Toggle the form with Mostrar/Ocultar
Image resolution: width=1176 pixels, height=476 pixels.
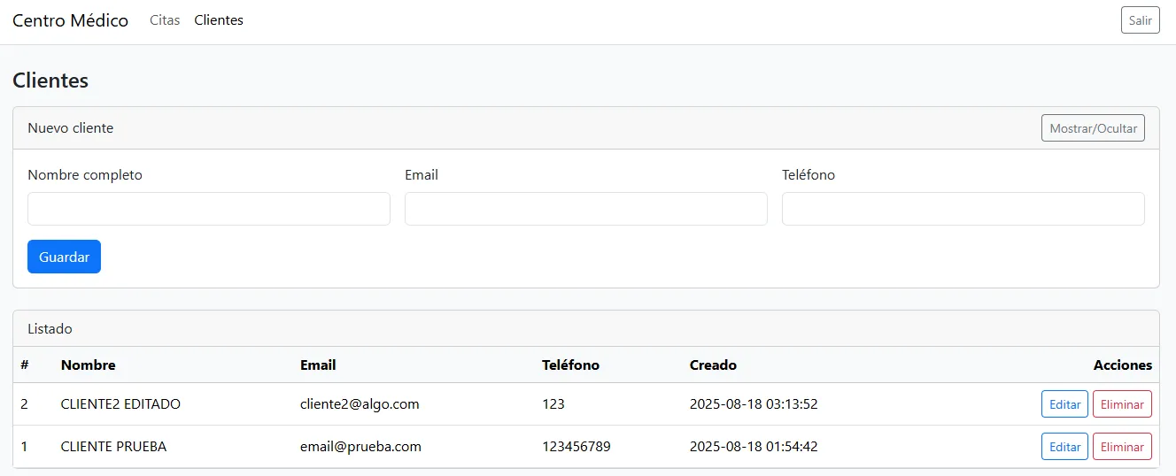[1093, 128]
